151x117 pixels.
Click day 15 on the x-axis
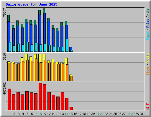[x=71, y=114]
